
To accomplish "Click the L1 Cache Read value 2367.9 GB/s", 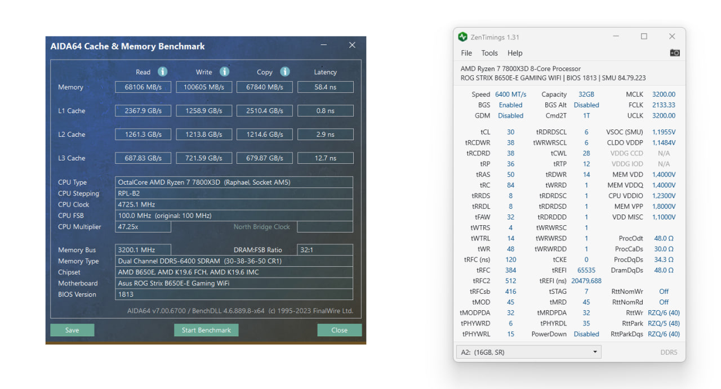I will click(143, 111).
